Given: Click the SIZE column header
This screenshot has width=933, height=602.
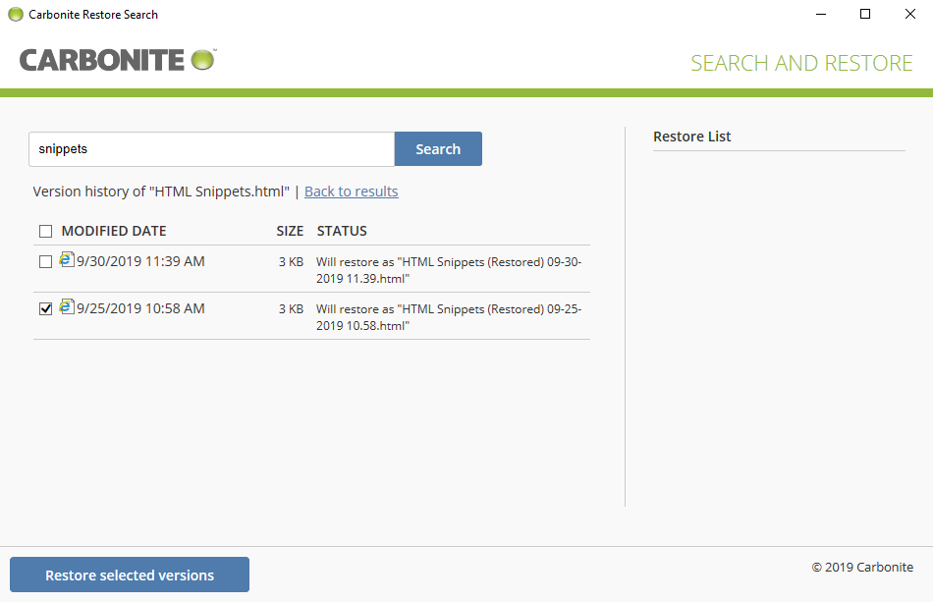Looking at the screenshot, I should coord(290,230).
